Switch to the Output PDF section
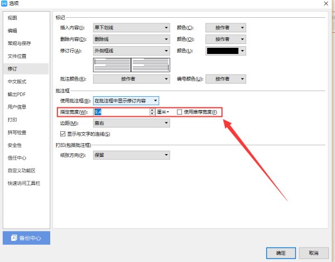 tap(16, 94)
